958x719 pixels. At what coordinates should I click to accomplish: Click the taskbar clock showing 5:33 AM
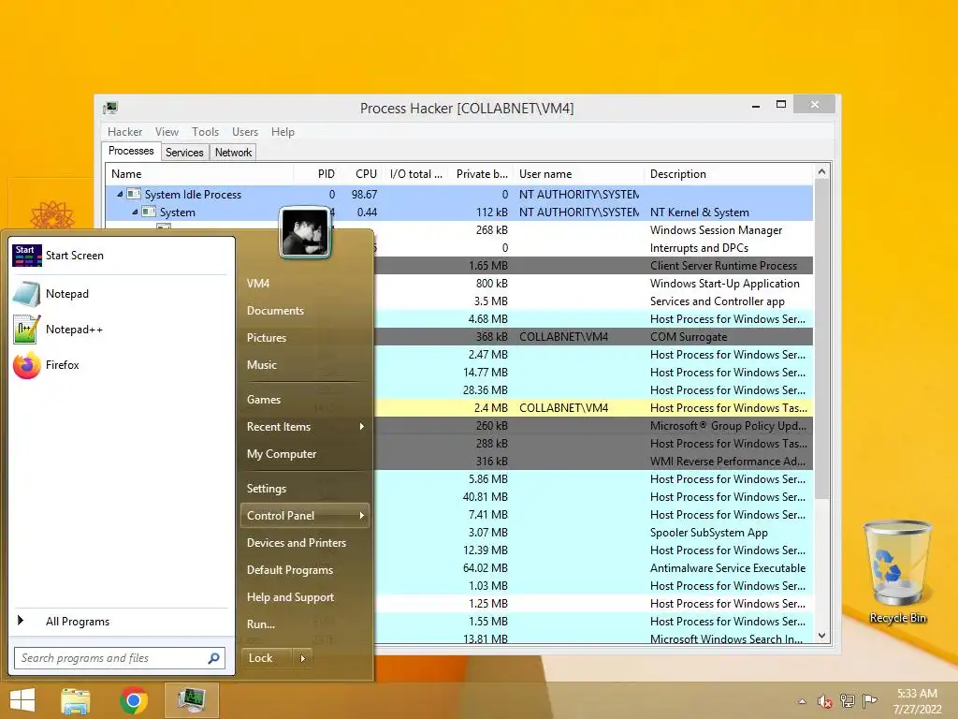[x=917, y=701]
